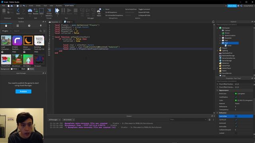Collapse the Appearance properties section

pos(218,90)
